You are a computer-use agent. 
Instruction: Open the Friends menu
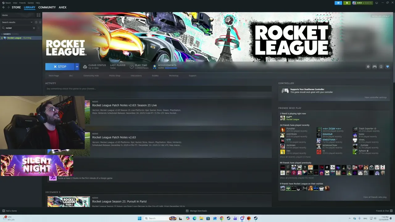(x=23, y=3)
